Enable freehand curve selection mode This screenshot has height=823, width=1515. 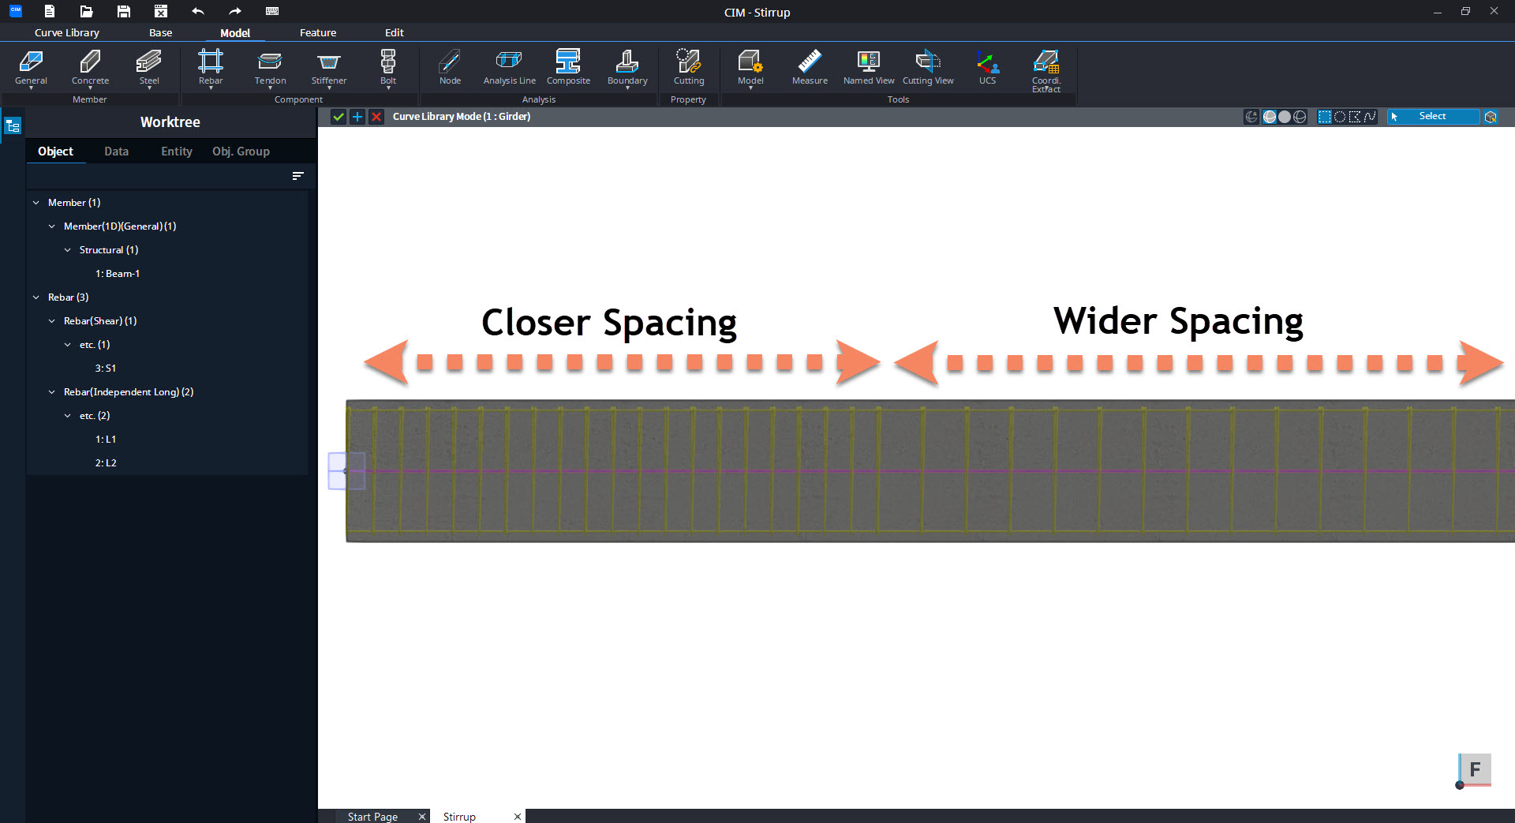click(x=1370, y=117)
